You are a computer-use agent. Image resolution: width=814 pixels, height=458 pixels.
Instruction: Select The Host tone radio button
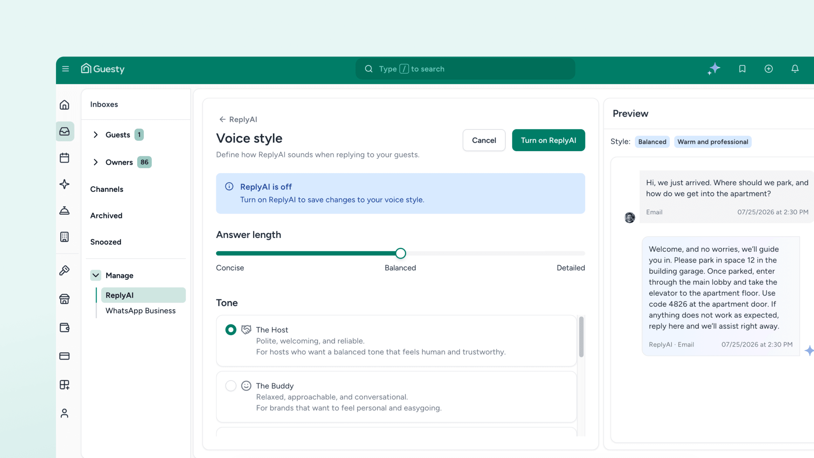pos(231,330)
